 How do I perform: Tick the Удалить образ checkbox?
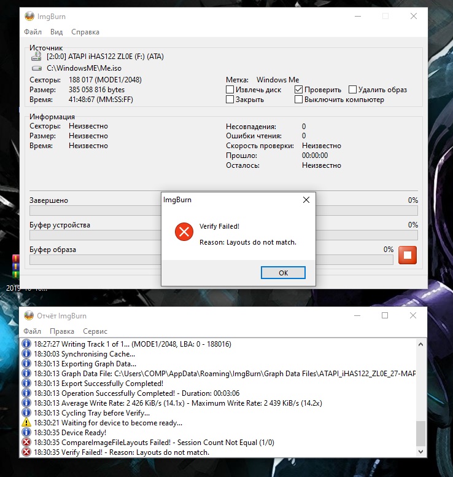pos(352,90)
